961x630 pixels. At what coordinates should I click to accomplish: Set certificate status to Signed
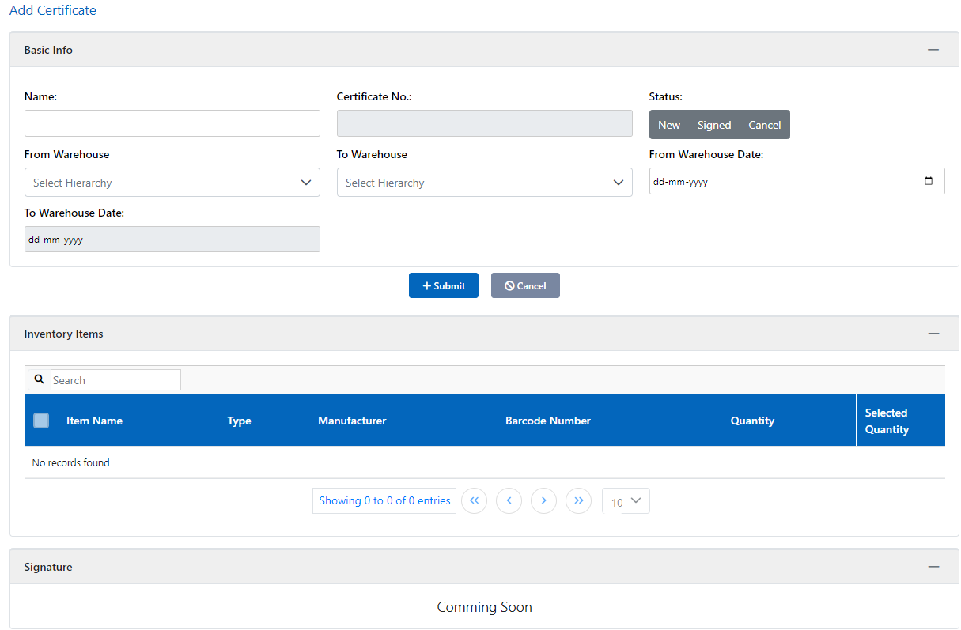pyautogui.click(x=714, y=124)
